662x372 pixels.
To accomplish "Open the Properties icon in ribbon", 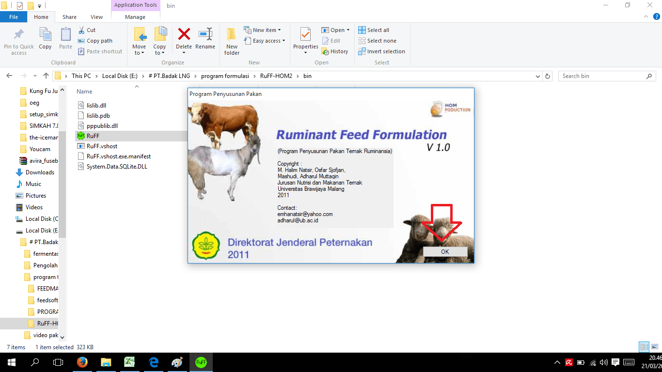I will [305, 35].
